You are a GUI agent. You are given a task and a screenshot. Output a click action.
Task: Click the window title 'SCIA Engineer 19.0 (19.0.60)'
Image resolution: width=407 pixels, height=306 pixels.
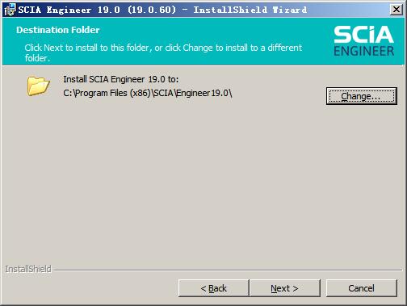point(97,10)
